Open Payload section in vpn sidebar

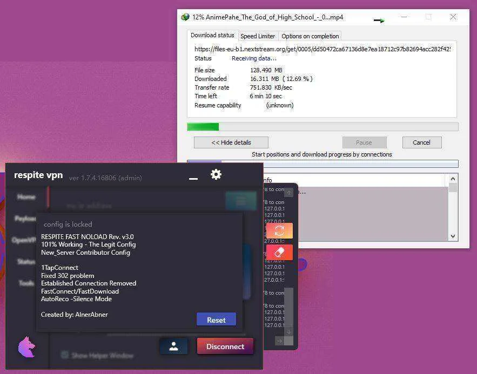coord(25,219)
